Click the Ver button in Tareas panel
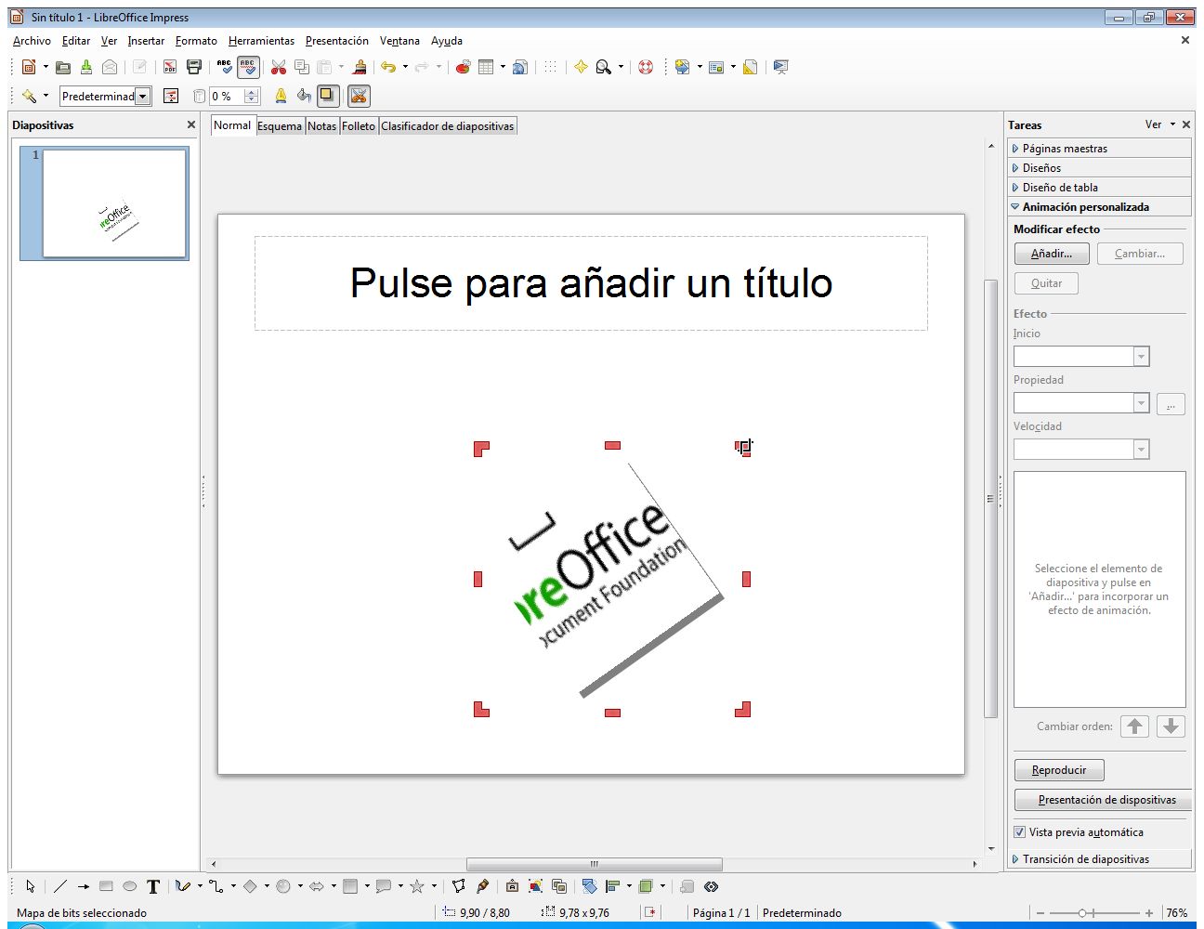1204x929 pixels. click(1159, 124)
